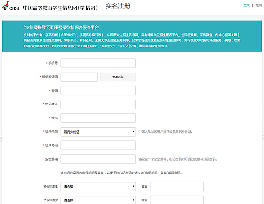Focus the 姓名 input field

(98, 118)
